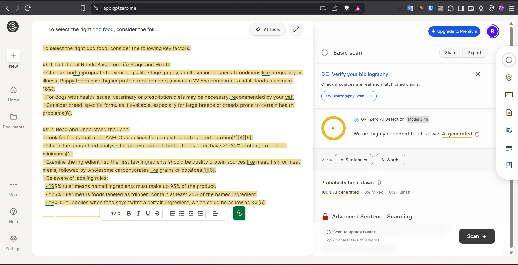Create a New document
The image size is (518, 265).
click(14, 59)
